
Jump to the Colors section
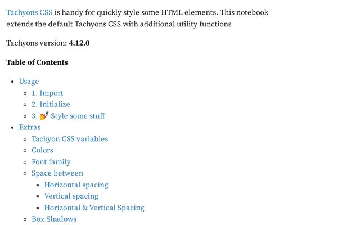(42, 150)
